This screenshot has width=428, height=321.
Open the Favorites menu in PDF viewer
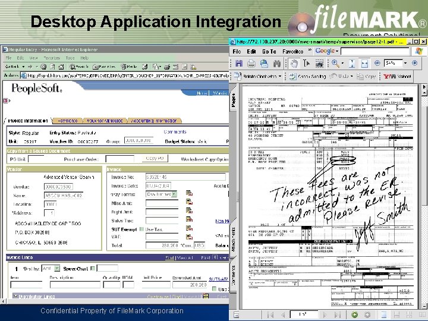[293, 51]
